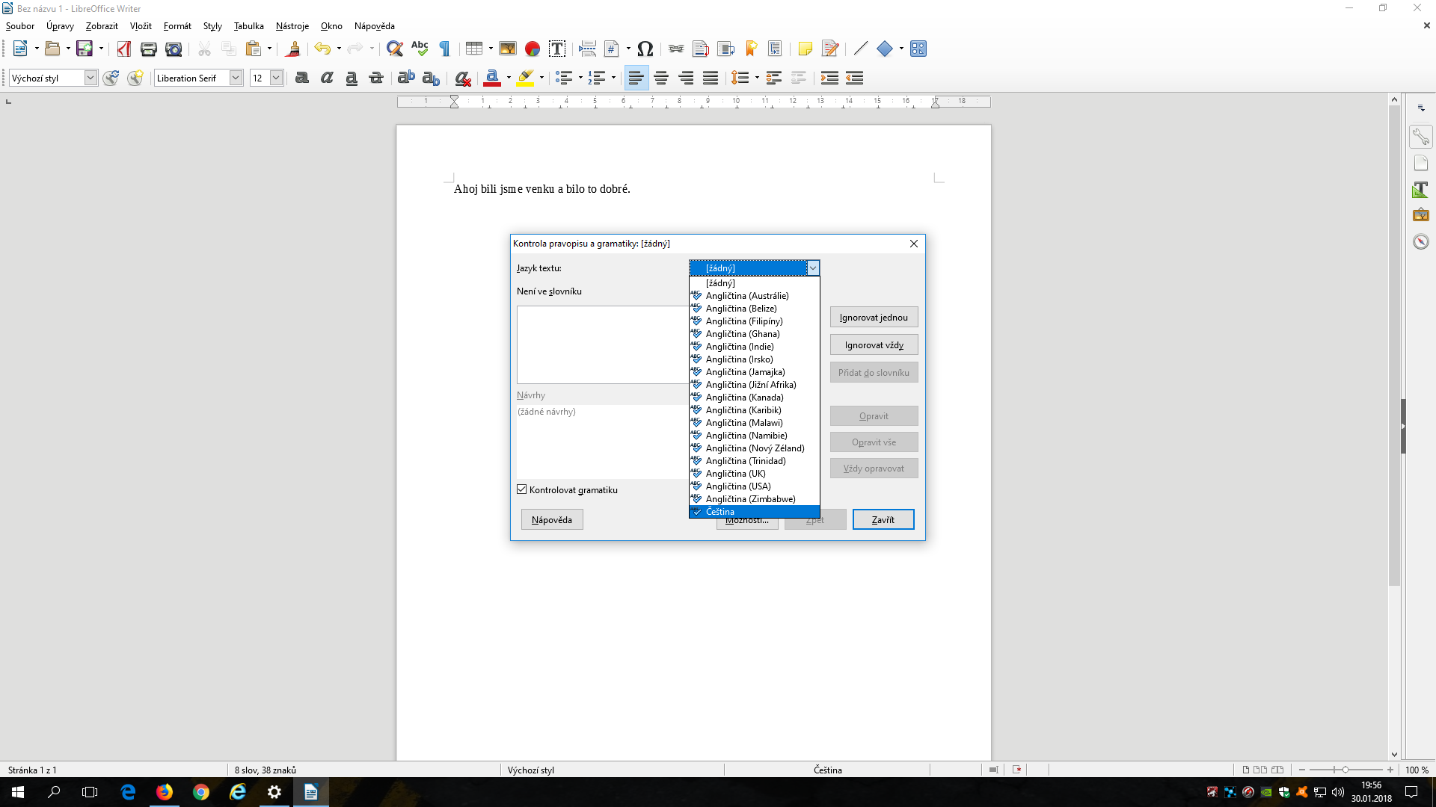Open the Nástroje menu
This screenshot has width=1436, height=807.
292,26
